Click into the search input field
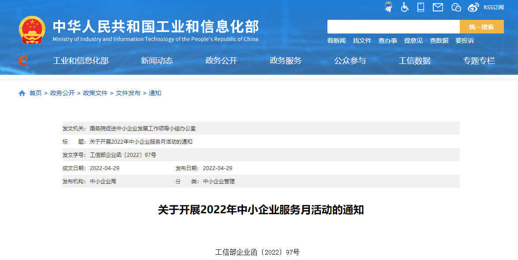Screen dimensions: 518x260 point(393,27)
